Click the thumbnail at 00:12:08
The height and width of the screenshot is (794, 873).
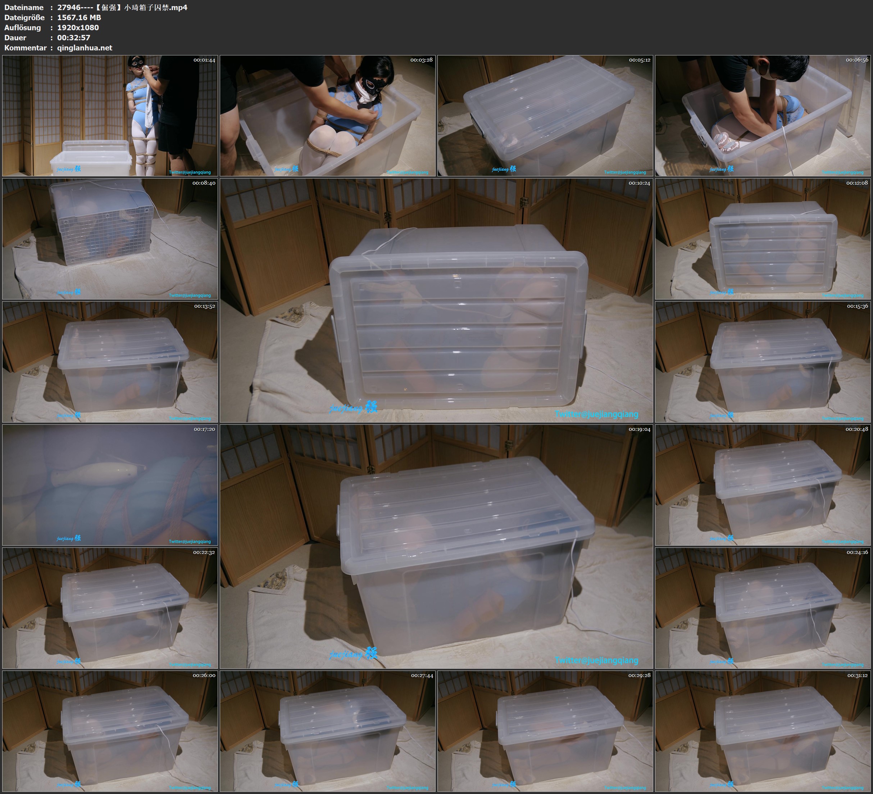click(x=763, y=239)
